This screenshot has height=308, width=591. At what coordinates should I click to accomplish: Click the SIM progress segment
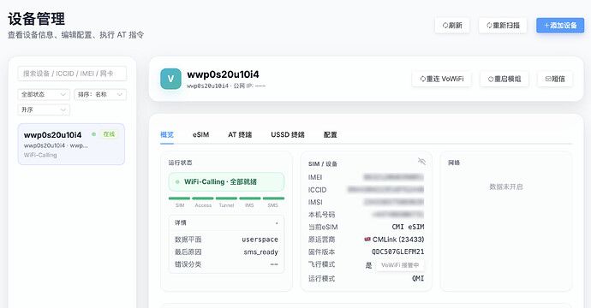[179, 198]
